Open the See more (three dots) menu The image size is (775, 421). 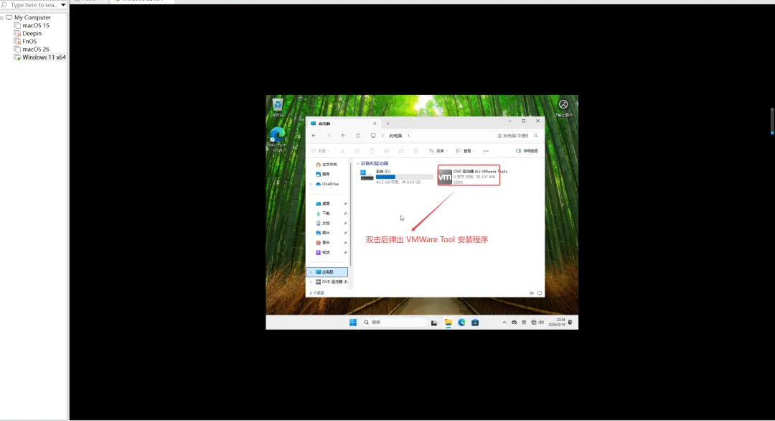point(486,151)
